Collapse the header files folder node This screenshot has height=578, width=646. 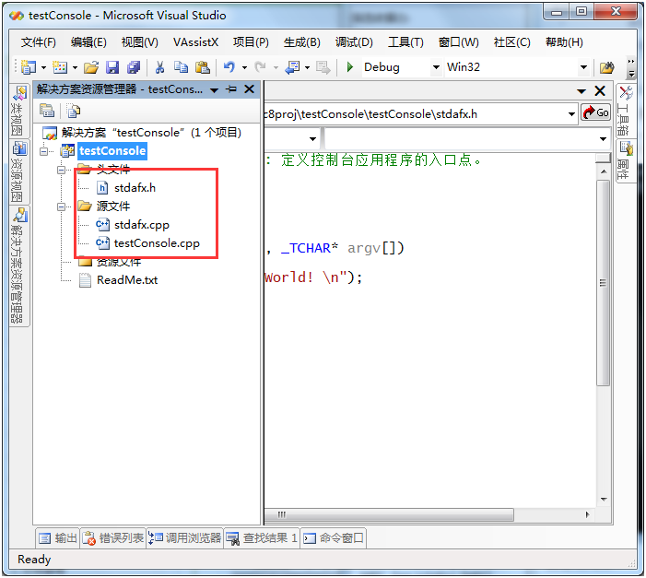[x=61, y=170]
